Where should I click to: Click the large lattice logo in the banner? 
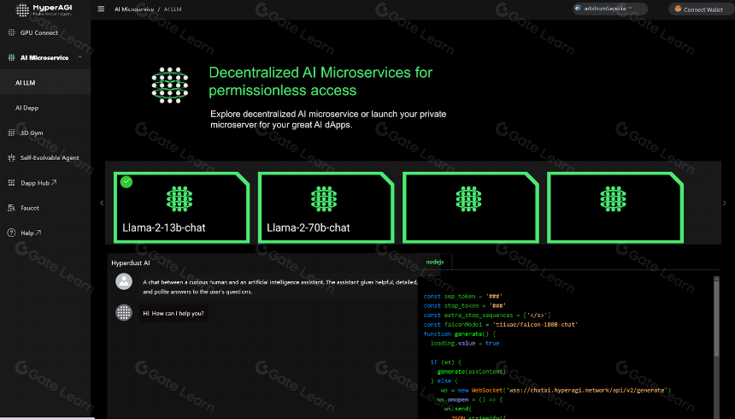(170, 85)
